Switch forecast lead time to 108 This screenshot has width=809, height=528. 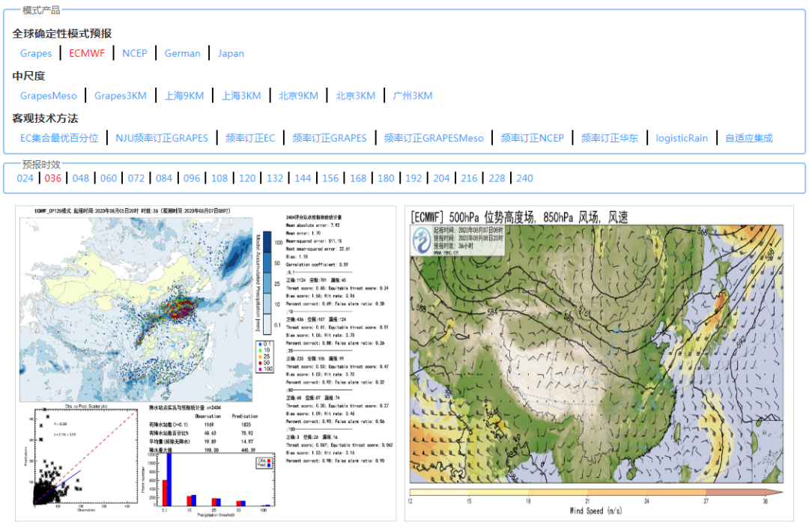(x=219, y=178)
